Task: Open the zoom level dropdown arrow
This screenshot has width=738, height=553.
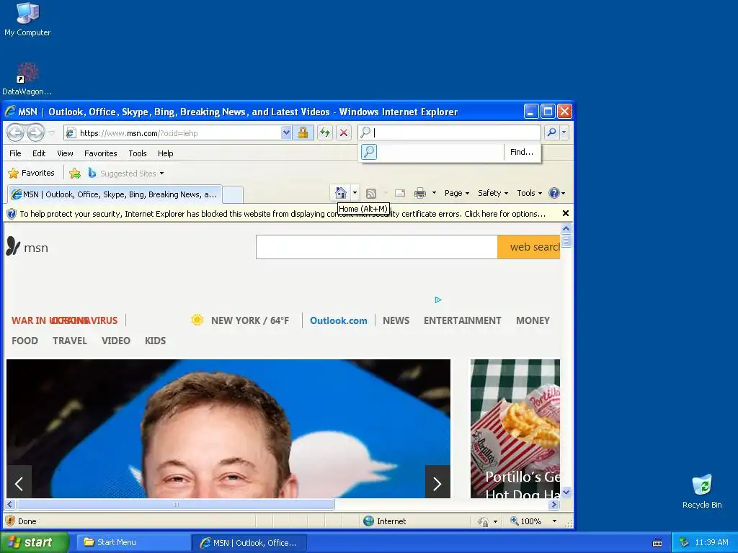Action: [554, 521]
